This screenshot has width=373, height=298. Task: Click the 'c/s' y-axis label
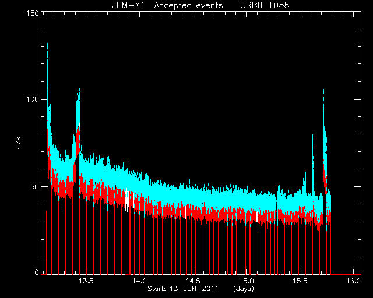19,143
